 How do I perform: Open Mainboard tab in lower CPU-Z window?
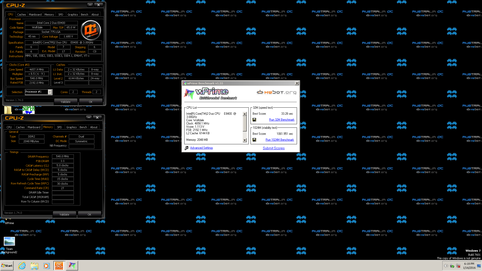34,127
